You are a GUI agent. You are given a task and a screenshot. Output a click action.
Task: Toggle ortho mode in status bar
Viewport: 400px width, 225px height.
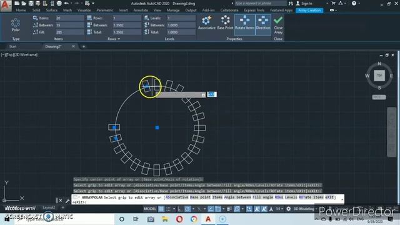point(180,209)
